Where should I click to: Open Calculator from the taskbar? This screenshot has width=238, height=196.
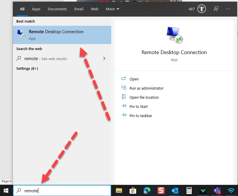pyautogui.click(x=189, y=191)
